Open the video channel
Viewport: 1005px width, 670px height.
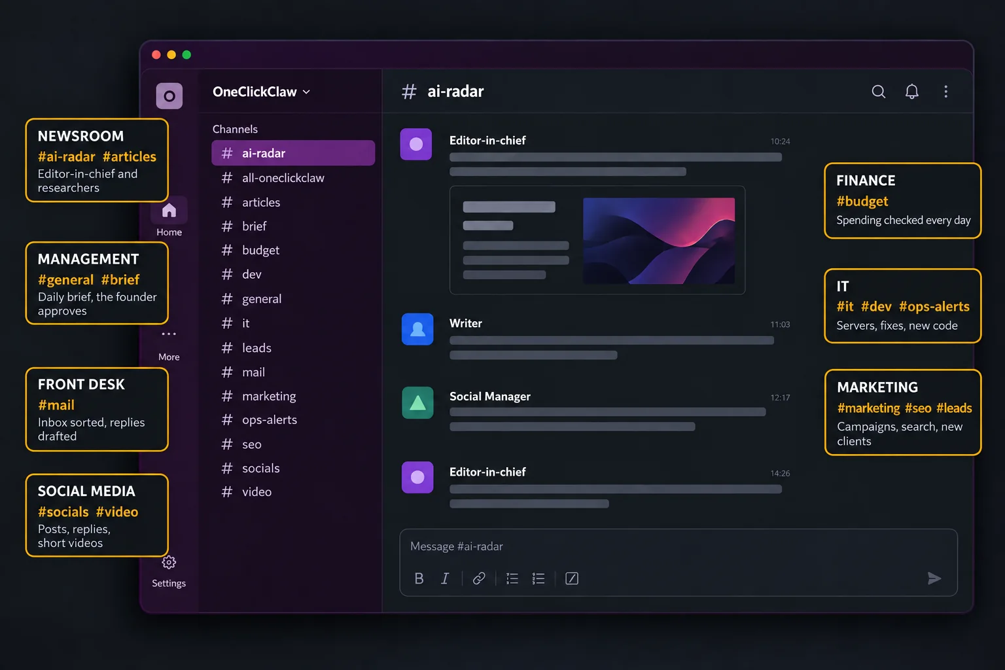[293, 492]
